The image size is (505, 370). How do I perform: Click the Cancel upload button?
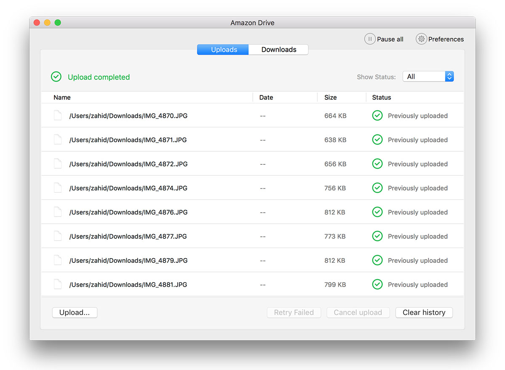[358, 312]
